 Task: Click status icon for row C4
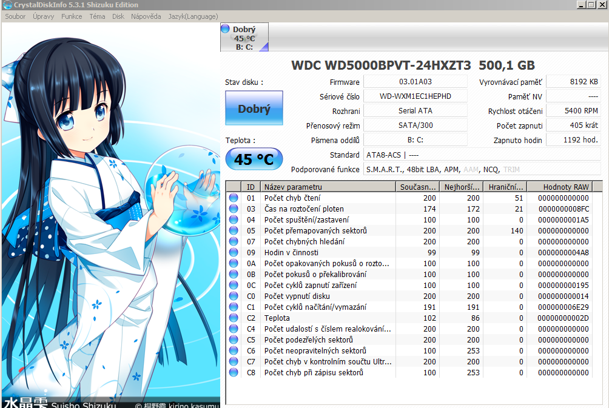click(x=234, y=329)
